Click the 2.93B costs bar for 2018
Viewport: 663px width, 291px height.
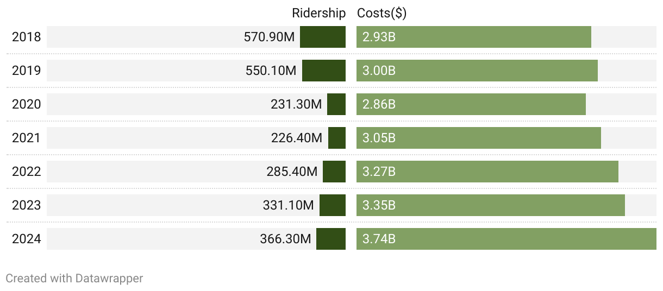tap(474, 37)
